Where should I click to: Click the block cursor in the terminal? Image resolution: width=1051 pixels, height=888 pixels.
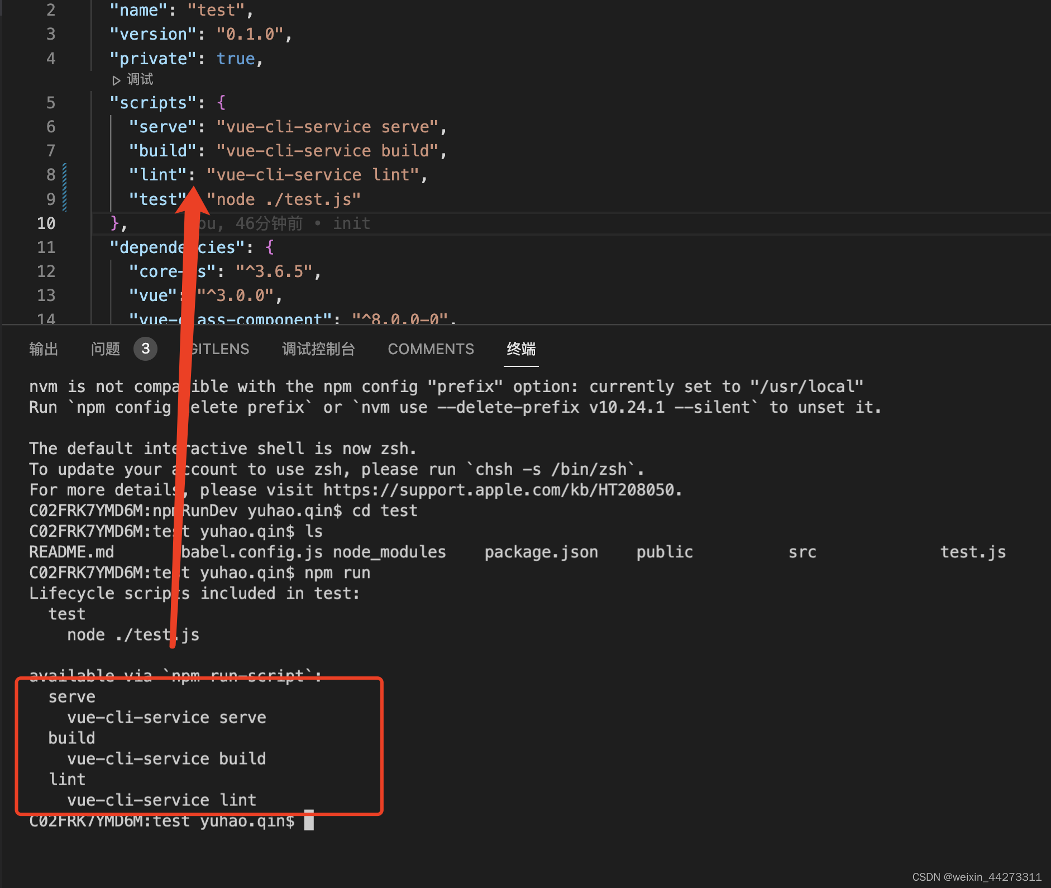(310, 820)
